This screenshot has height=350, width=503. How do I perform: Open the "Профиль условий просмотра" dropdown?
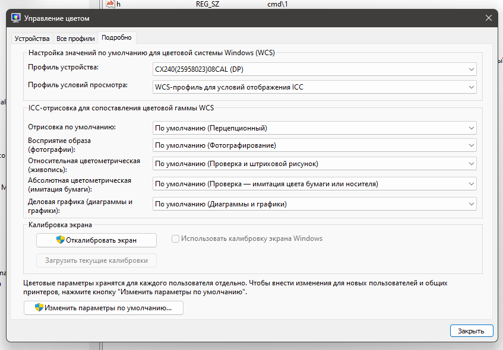click(x=471, y=87)
